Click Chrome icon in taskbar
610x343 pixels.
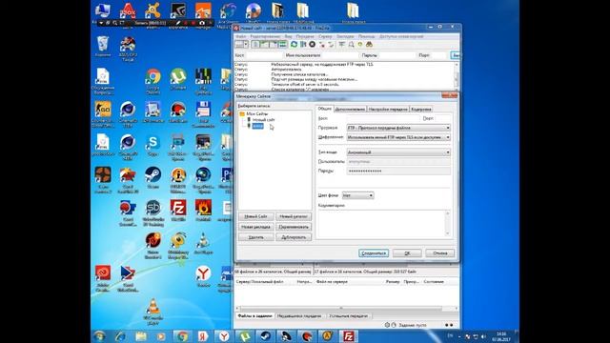tap(182, 336)
